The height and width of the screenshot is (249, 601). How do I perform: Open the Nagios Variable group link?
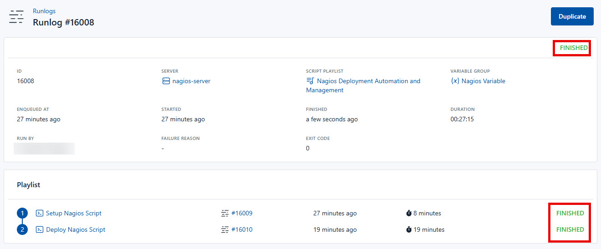point(483,81)
